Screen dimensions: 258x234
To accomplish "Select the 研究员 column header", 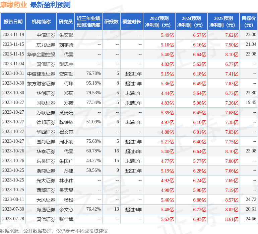I will pyautogui.click(x=66, y=21).
